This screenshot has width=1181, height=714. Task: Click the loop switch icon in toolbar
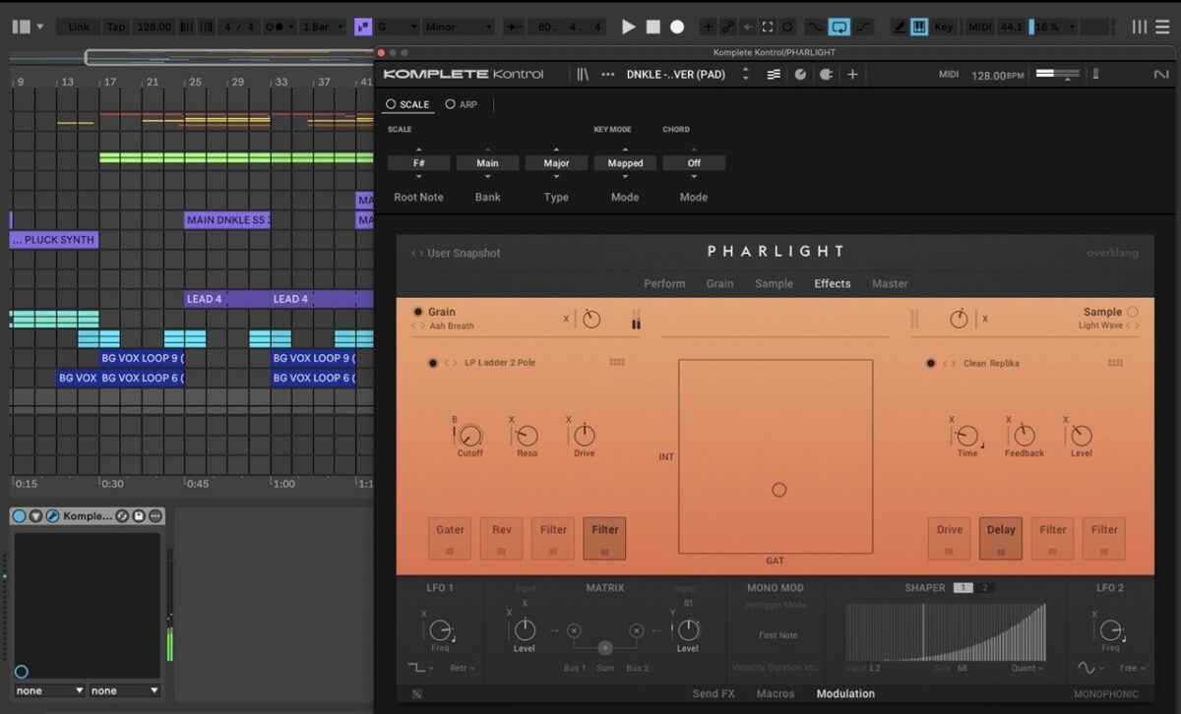point(839,28)
